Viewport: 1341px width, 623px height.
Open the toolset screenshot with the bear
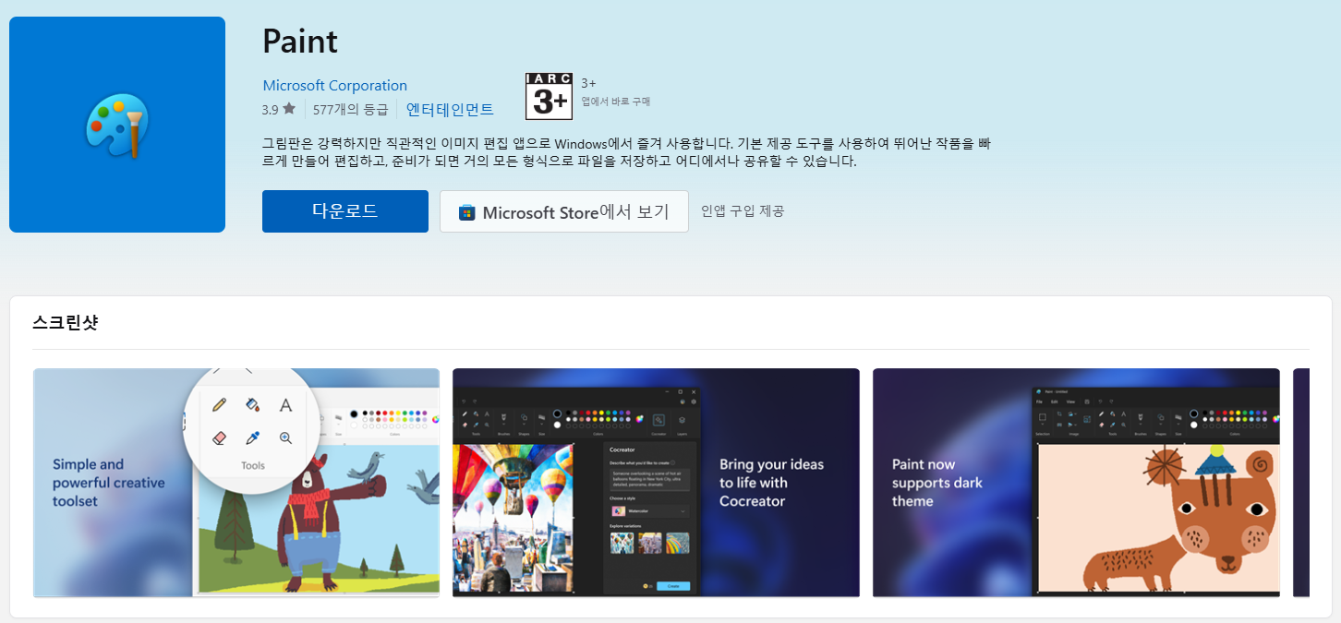click(x=236, y=483)
